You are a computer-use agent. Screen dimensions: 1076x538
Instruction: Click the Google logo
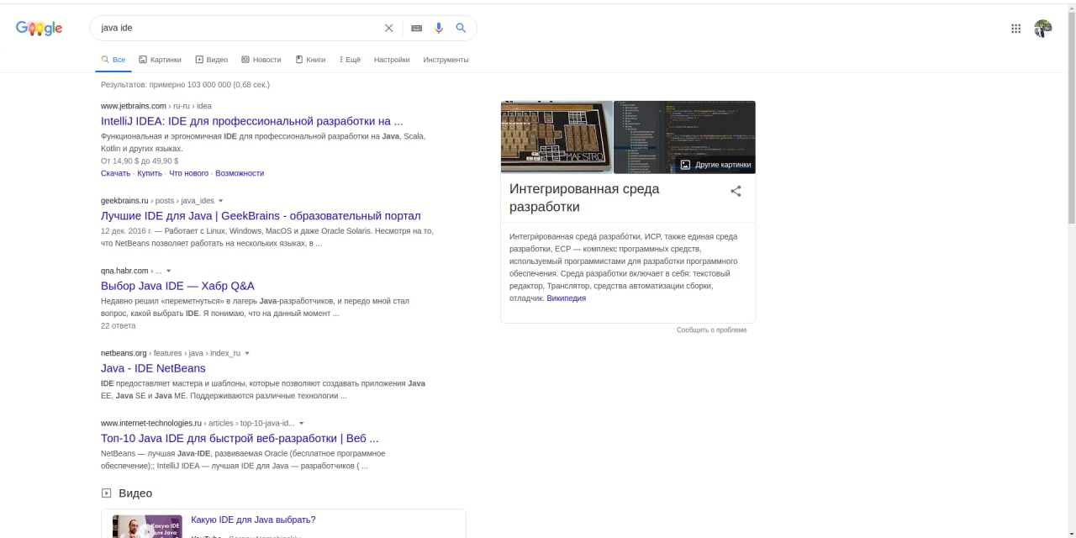tap(39, 28)
